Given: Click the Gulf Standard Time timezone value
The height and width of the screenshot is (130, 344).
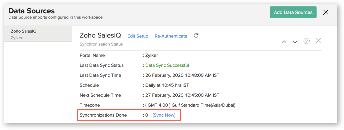Looking at the screenshot, I should pos(190,105).
